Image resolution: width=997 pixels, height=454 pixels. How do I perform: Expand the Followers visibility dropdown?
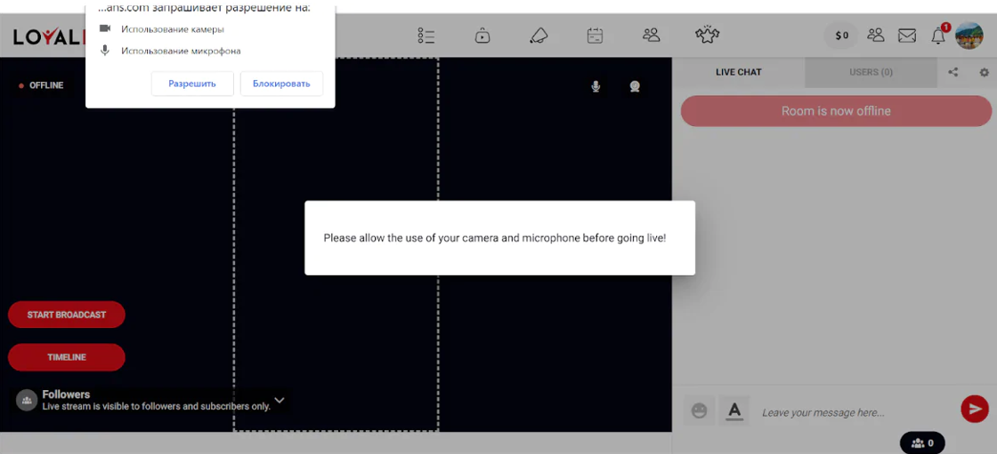pyautogui.click(x=280, y=400)
